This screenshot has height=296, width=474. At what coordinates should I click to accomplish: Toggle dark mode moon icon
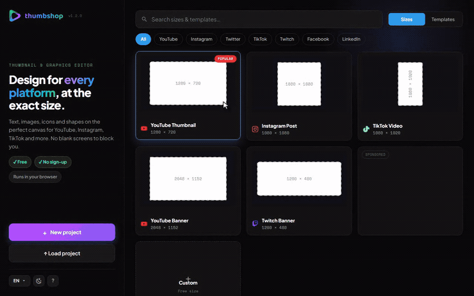pyautogui.click(x=38, y=281)
